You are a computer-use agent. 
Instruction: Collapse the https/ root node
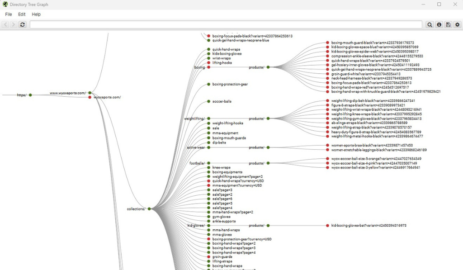(30, 95)
